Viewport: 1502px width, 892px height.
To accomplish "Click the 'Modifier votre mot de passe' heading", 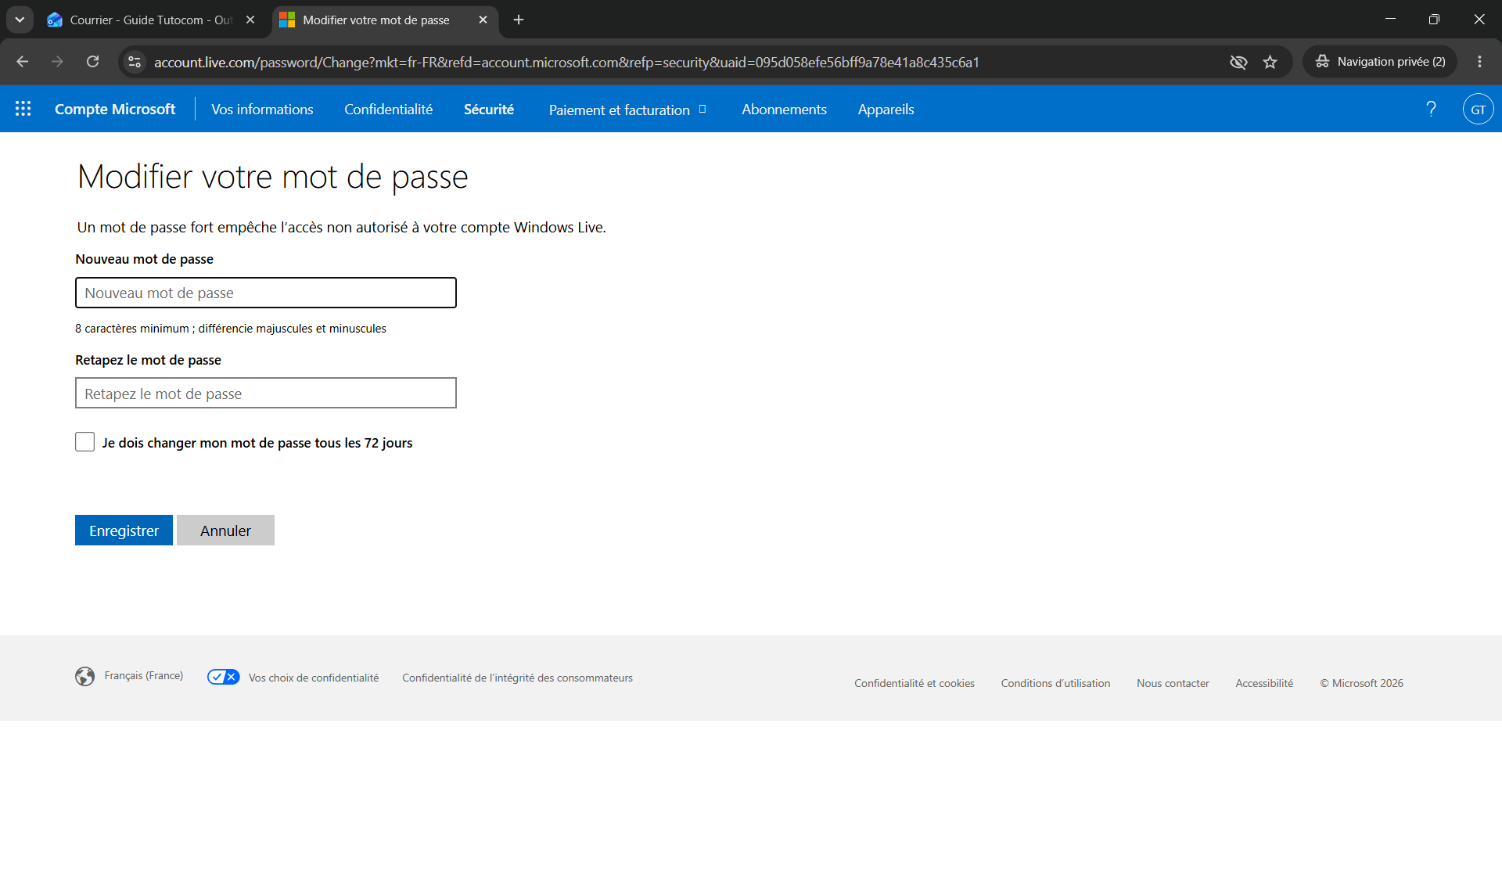I will click(x=272, y=177).
